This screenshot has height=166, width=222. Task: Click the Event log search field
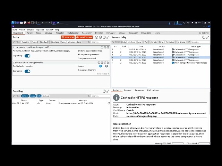click(x=101, y=96)
